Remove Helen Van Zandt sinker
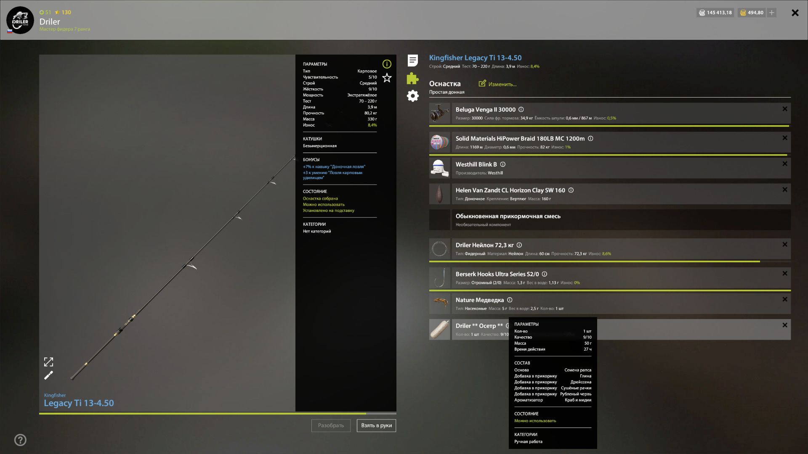808x454 pixels. click(784, 190)
